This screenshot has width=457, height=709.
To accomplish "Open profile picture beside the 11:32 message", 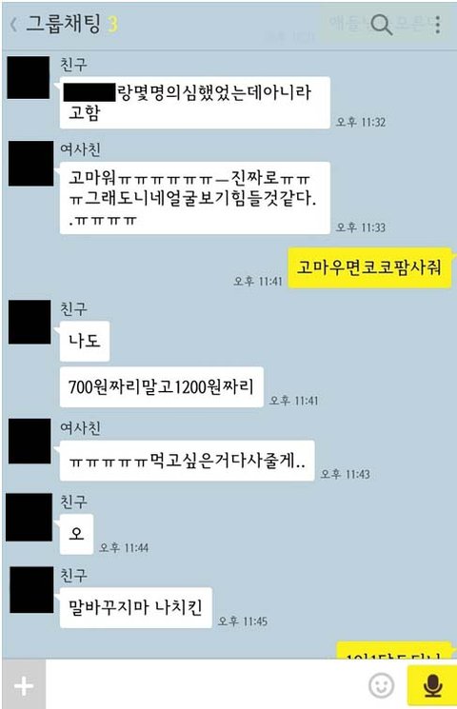I will pyautogui.click(x=29, y=77).
